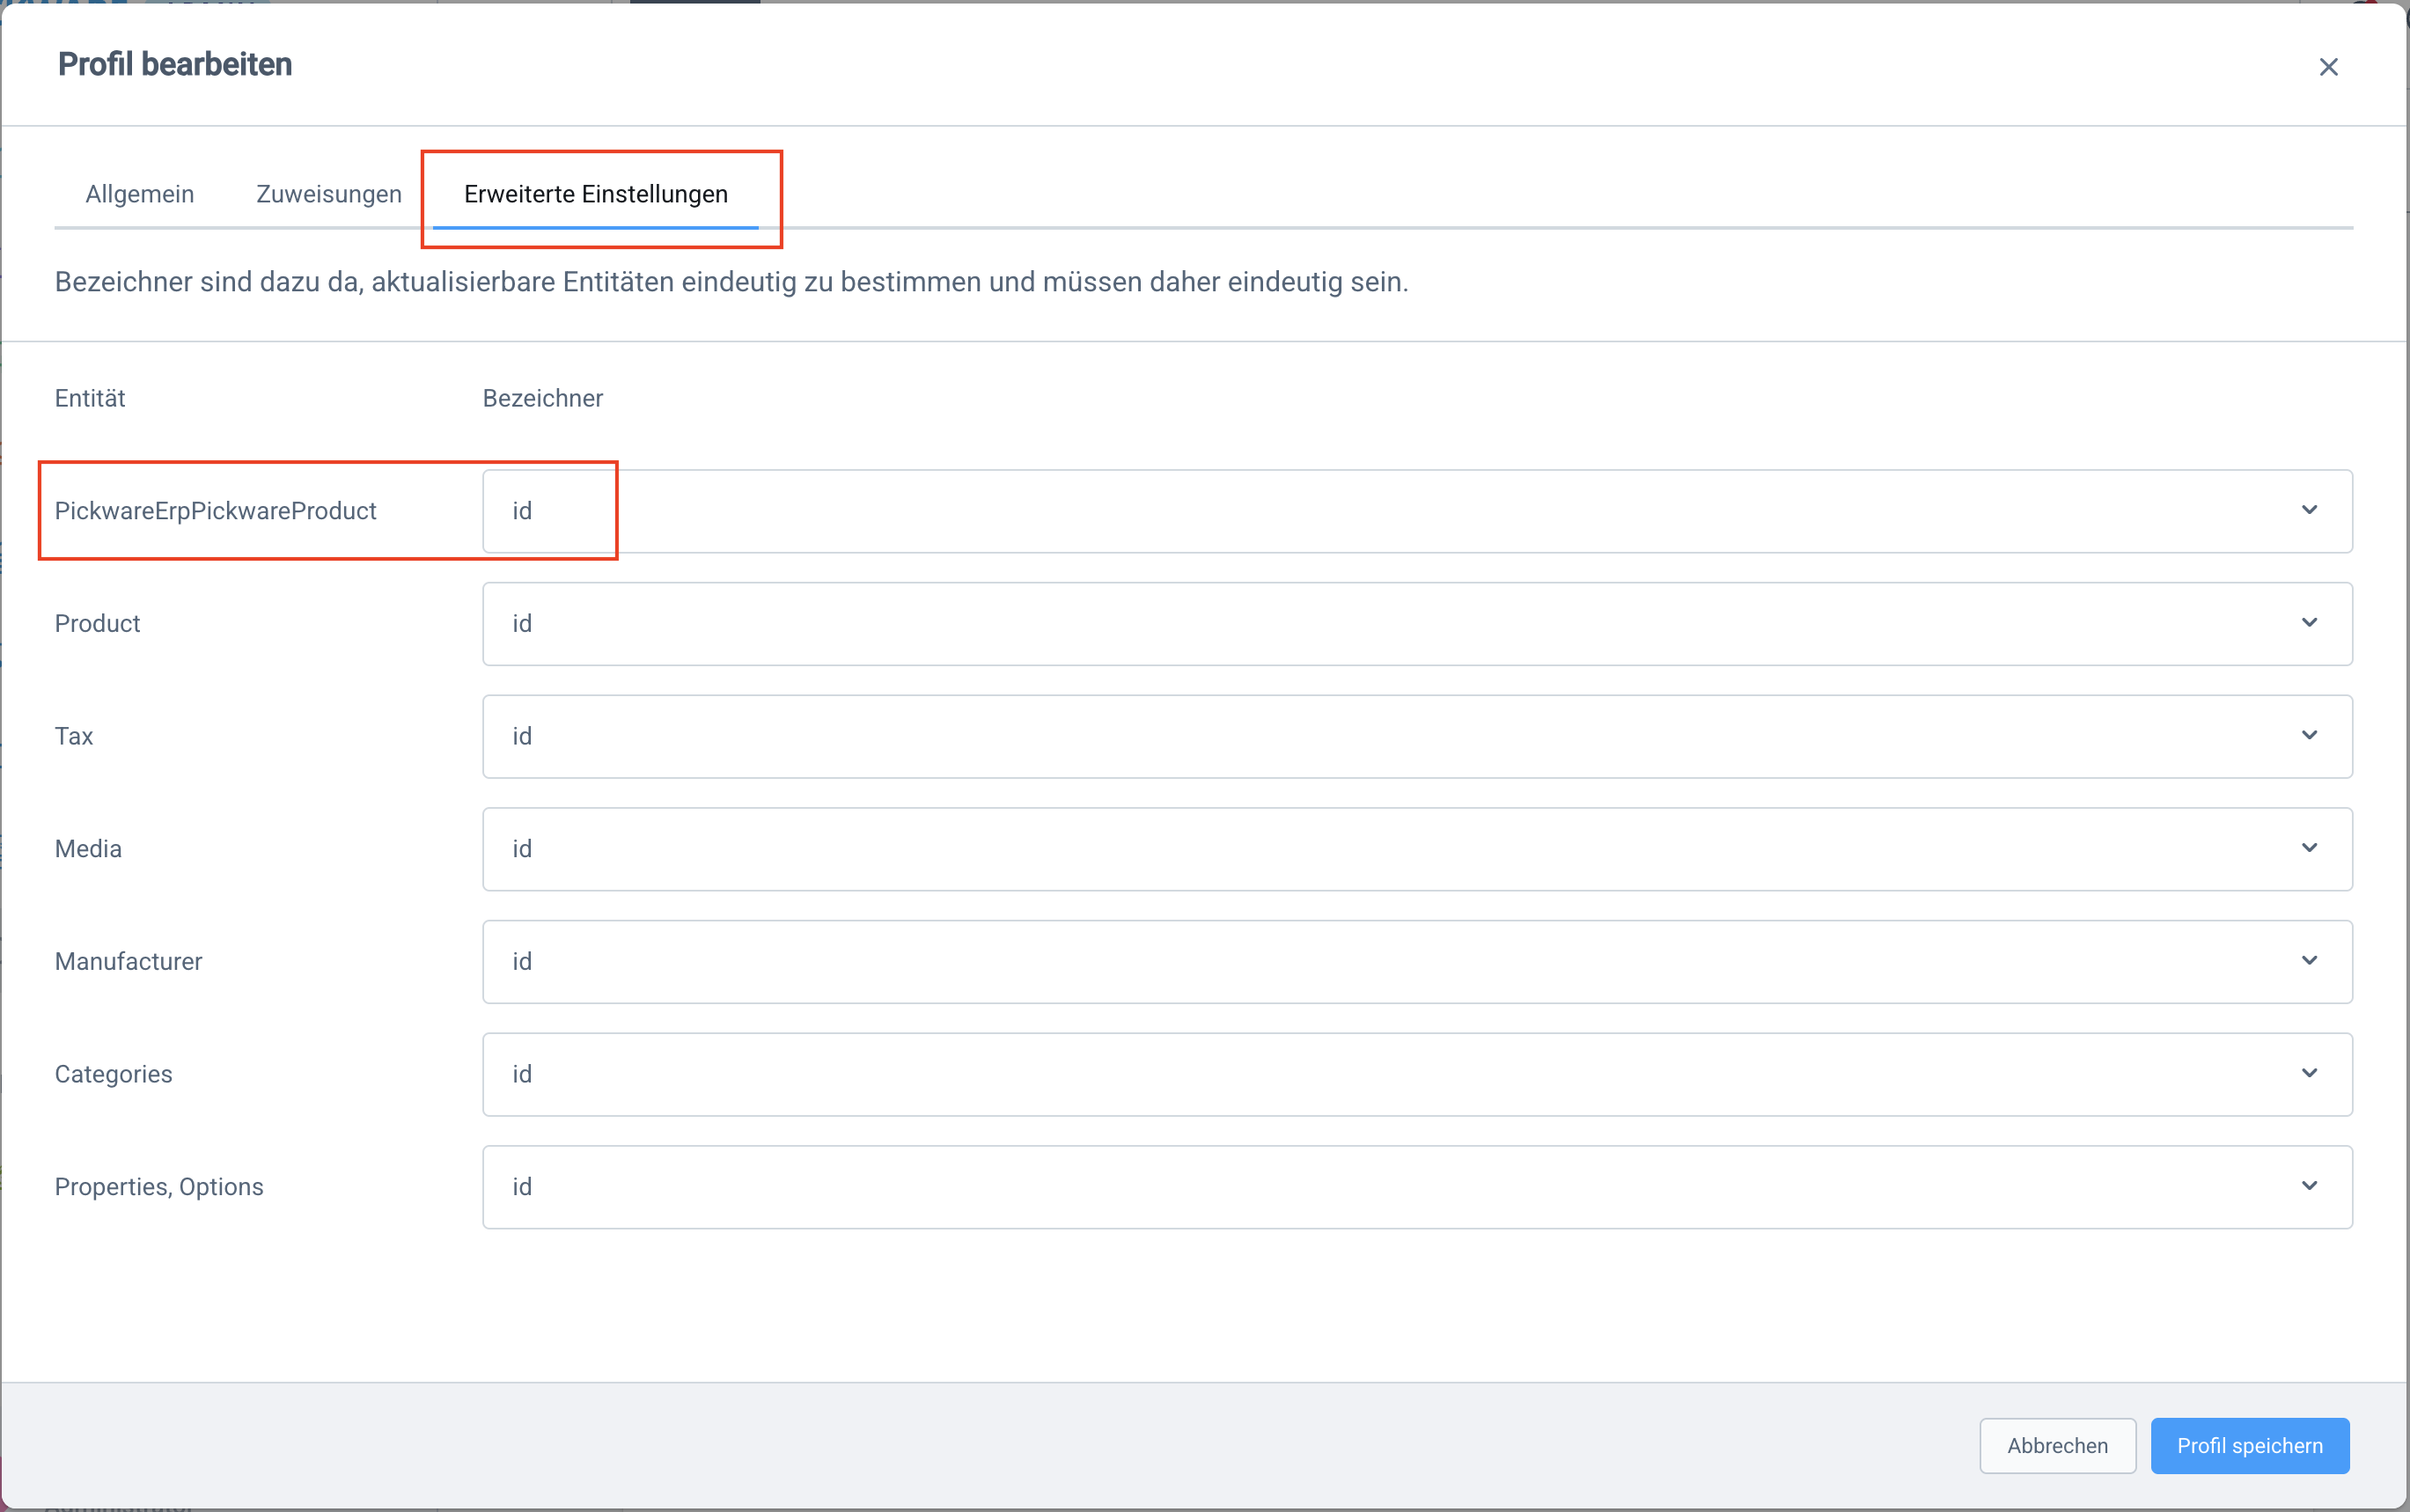
Task: Open the Zuweisungen tab
Action: (x=329, y=194)
